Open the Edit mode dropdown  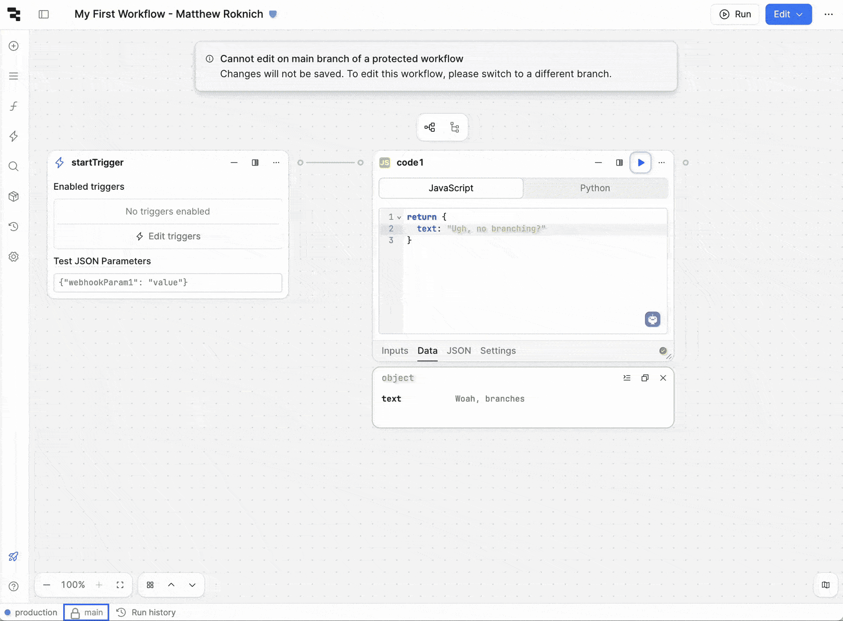click(x=788, y=14)
